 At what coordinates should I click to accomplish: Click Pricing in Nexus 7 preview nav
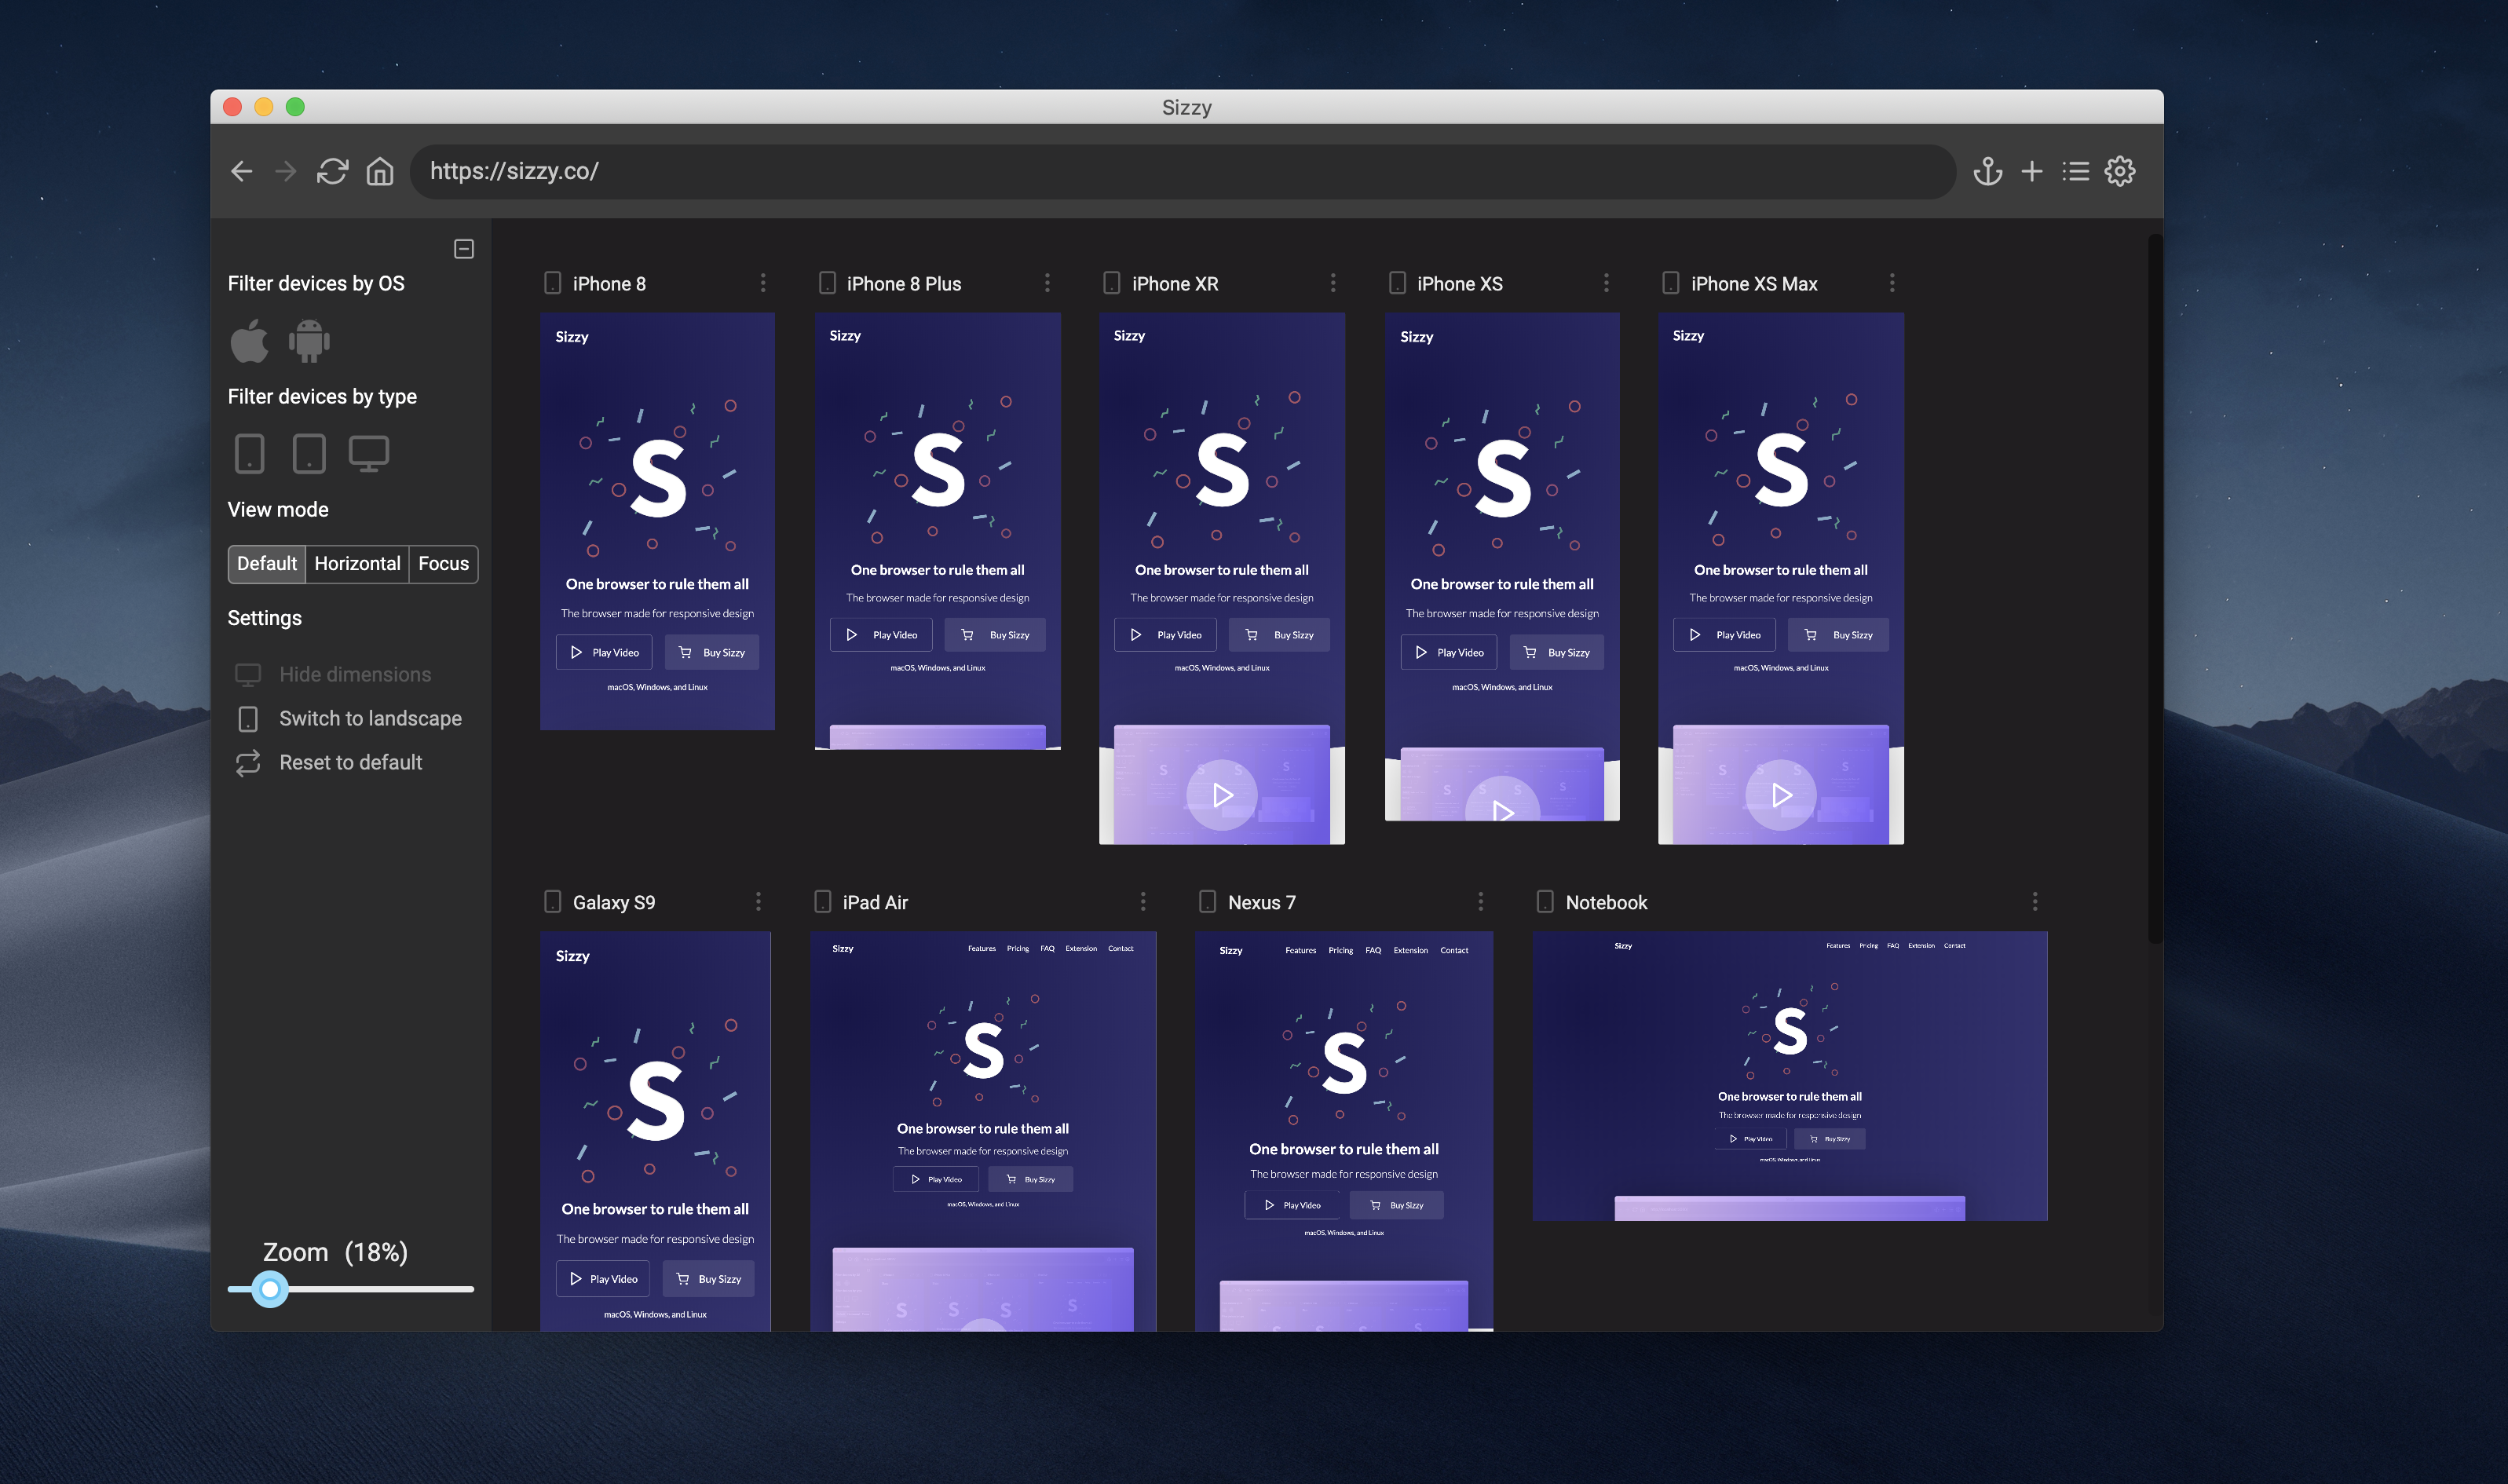1341,951
